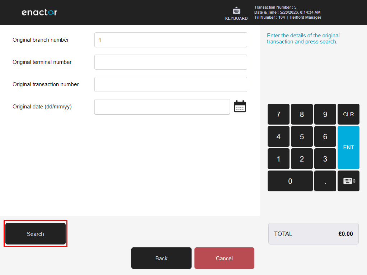Tap keypad digit 1

(278, 159)
